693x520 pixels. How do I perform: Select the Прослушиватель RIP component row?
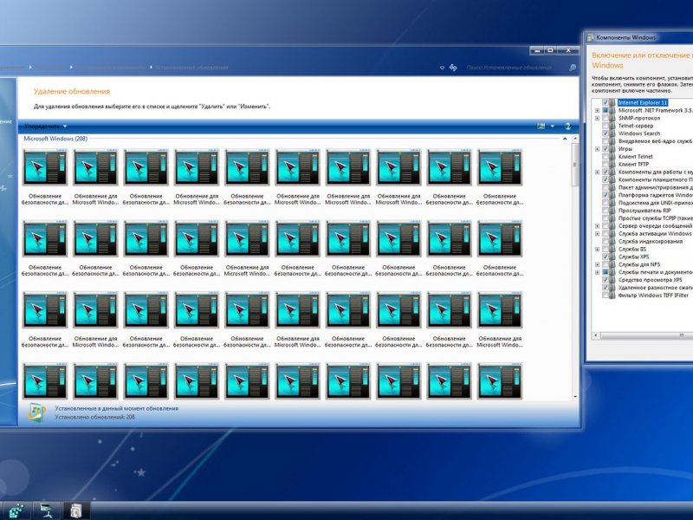[x=644, y=211]
